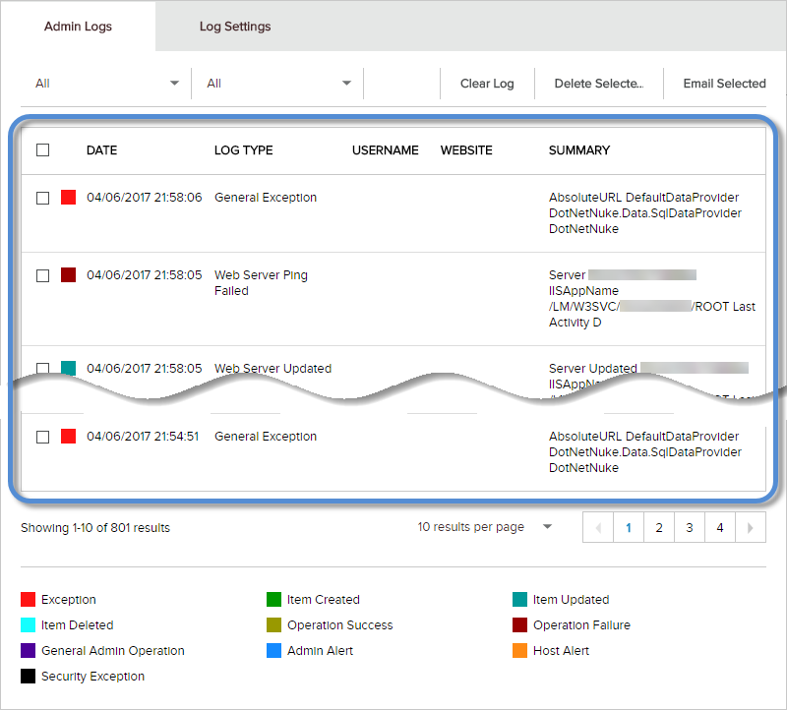Click the Admin Alert legend label

click(321, 651)
